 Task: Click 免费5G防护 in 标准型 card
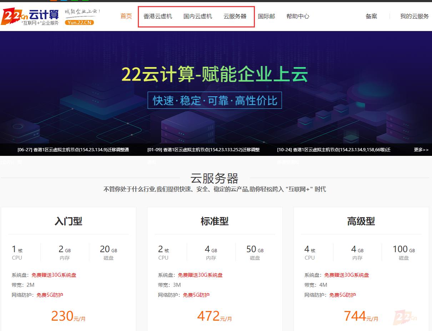click(196, 295)
